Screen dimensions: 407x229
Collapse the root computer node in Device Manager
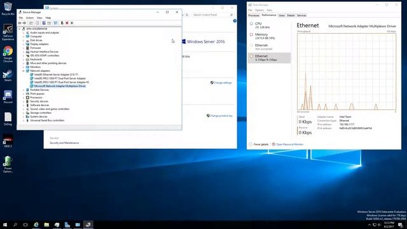click(x=20, y=29)
